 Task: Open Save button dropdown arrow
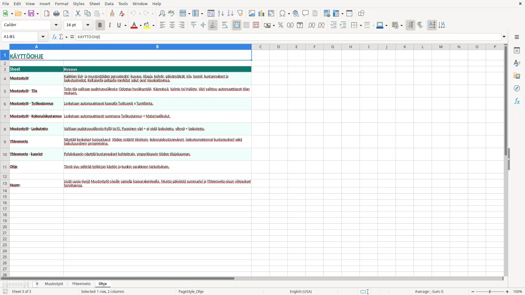point(37,14)
